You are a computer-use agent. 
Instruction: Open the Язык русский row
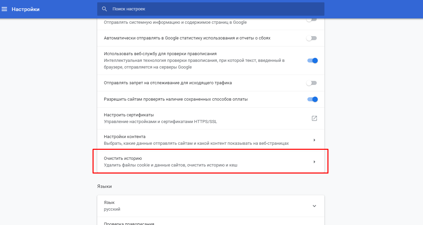pos(200,206)
